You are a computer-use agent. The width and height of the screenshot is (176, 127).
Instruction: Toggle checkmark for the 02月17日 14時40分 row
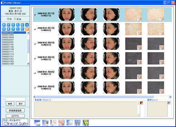(35, 29)
